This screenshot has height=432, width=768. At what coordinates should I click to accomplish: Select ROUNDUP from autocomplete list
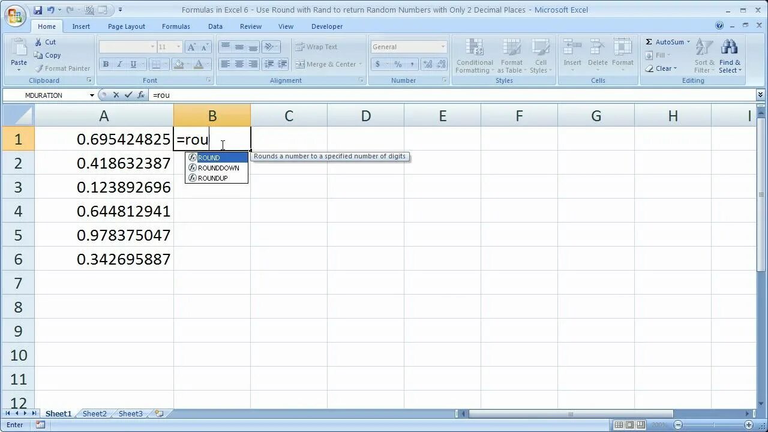click(x=217, y=178)
